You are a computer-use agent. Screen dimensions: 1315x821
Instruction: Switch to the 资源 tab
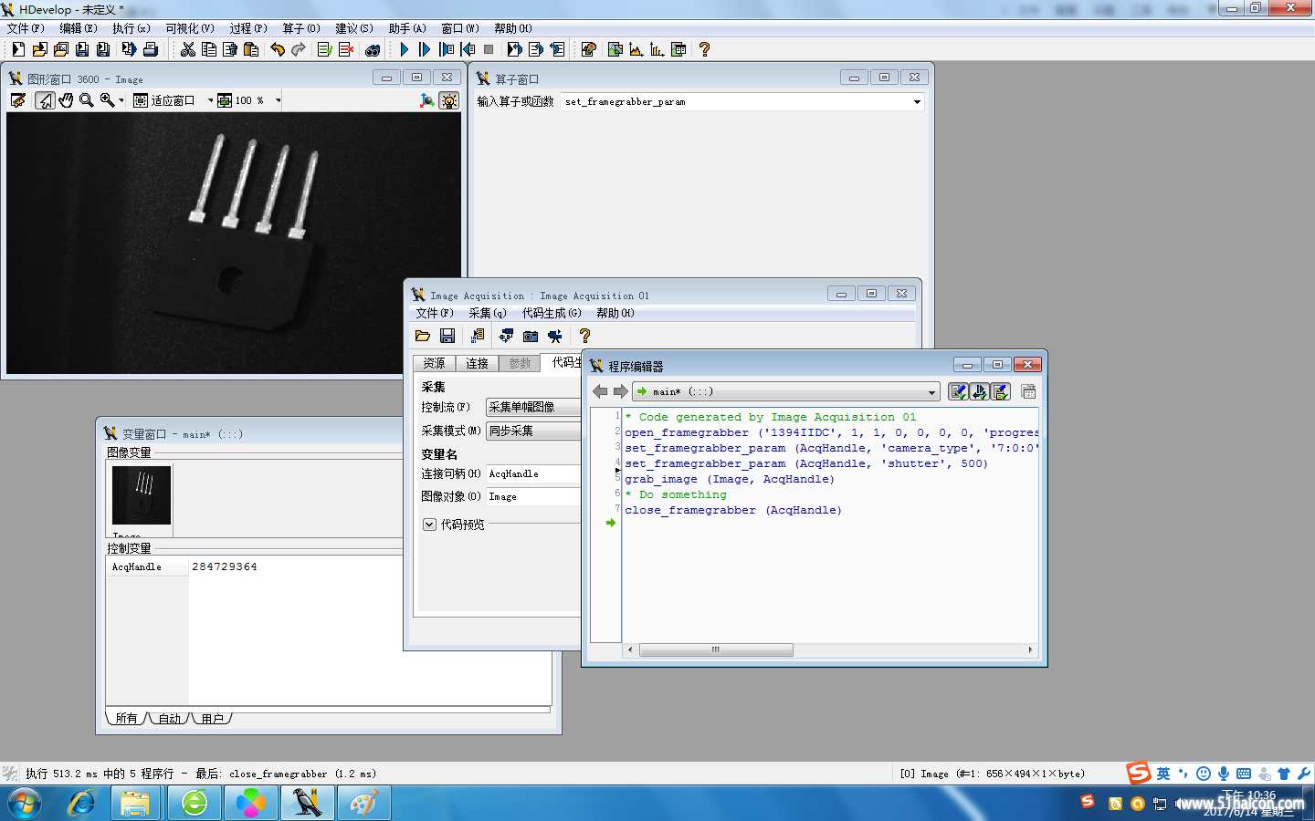(434, 363)
